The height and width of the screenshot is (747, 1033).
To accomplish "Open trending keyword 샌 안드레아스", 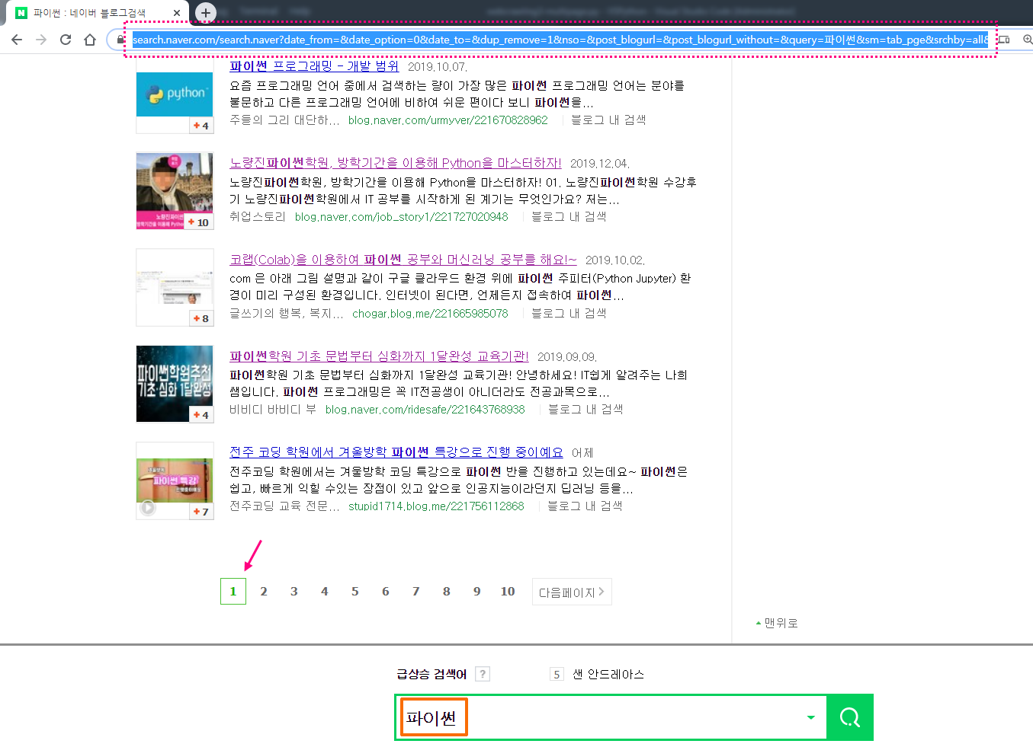I will [x=608, y=674].
